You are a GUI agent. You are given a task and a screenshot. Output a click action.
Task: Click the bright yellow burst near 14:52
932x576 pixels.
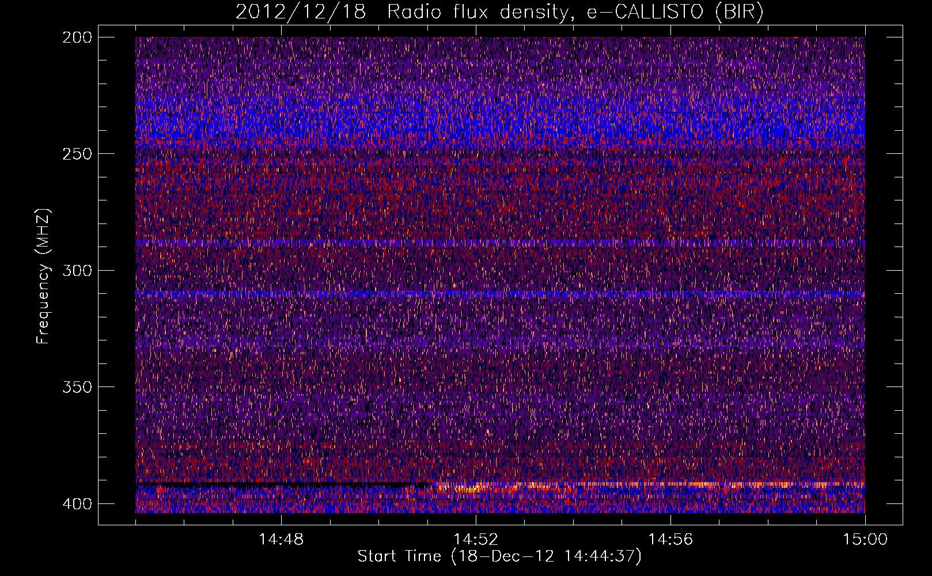[469, 489]
